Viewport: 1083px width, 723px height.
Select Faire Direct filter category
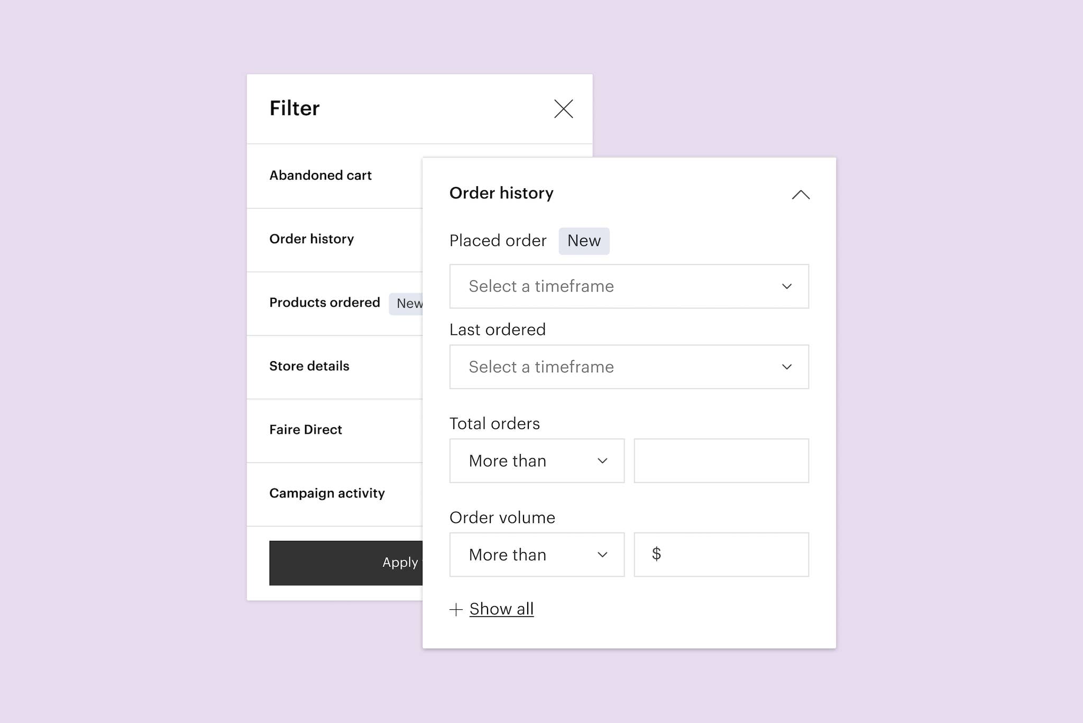tap(306, 429)
